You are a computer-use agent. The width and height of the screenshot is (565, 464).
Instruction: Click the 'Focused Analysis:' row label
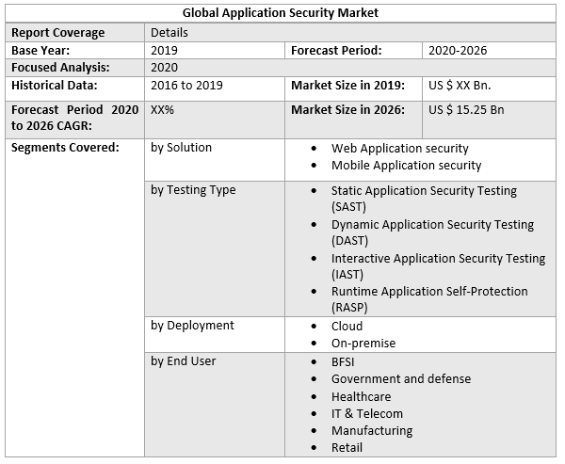(60, 68)
